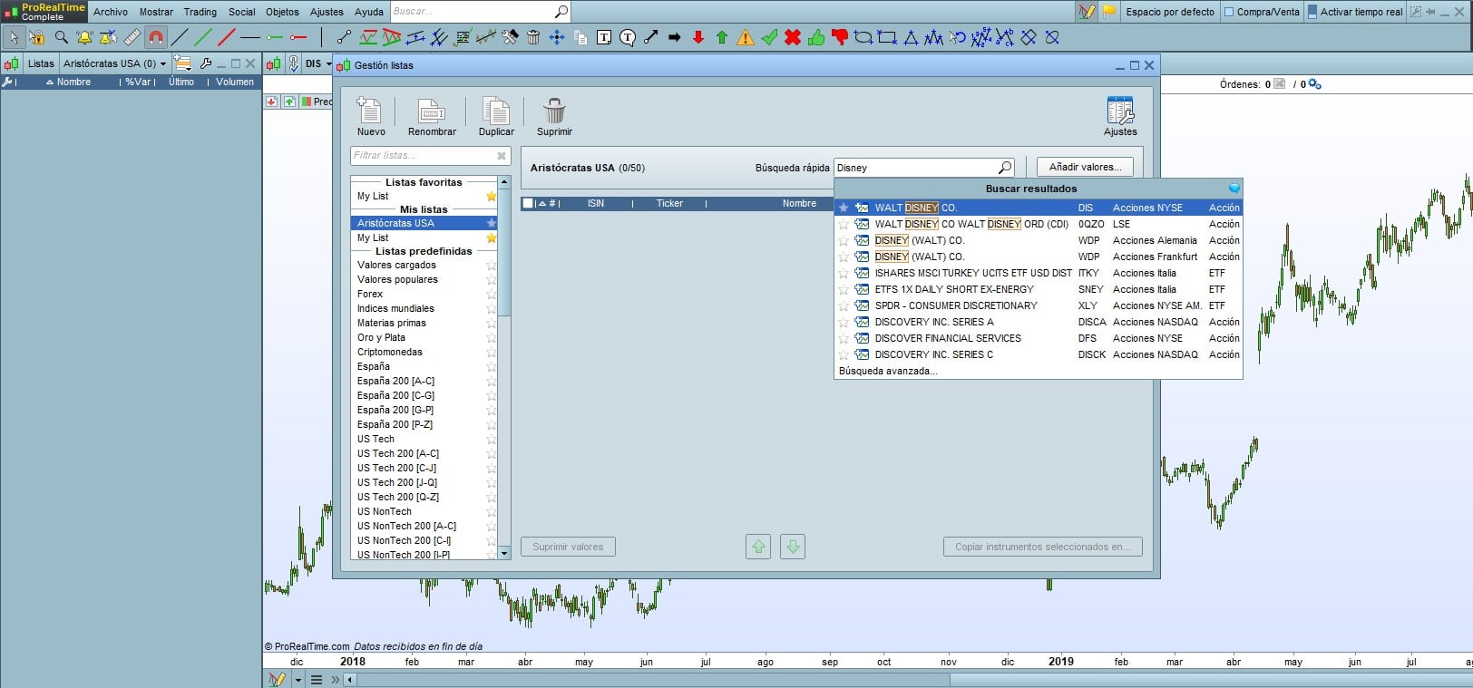Toggle star for WALT DISNEY CO. NYSE result

[844, 208]
